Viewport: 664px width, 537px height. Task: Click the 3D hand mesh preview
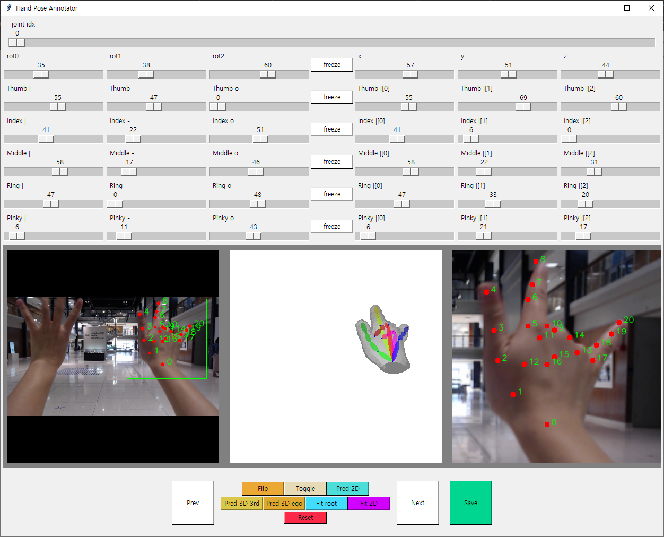click(x=383, y=340)
